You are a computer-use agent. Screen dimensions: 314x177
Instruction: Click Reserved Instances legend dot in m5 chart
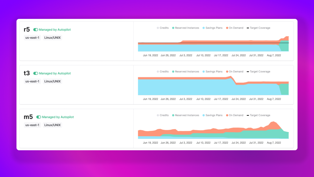click(x=173, y=115)
